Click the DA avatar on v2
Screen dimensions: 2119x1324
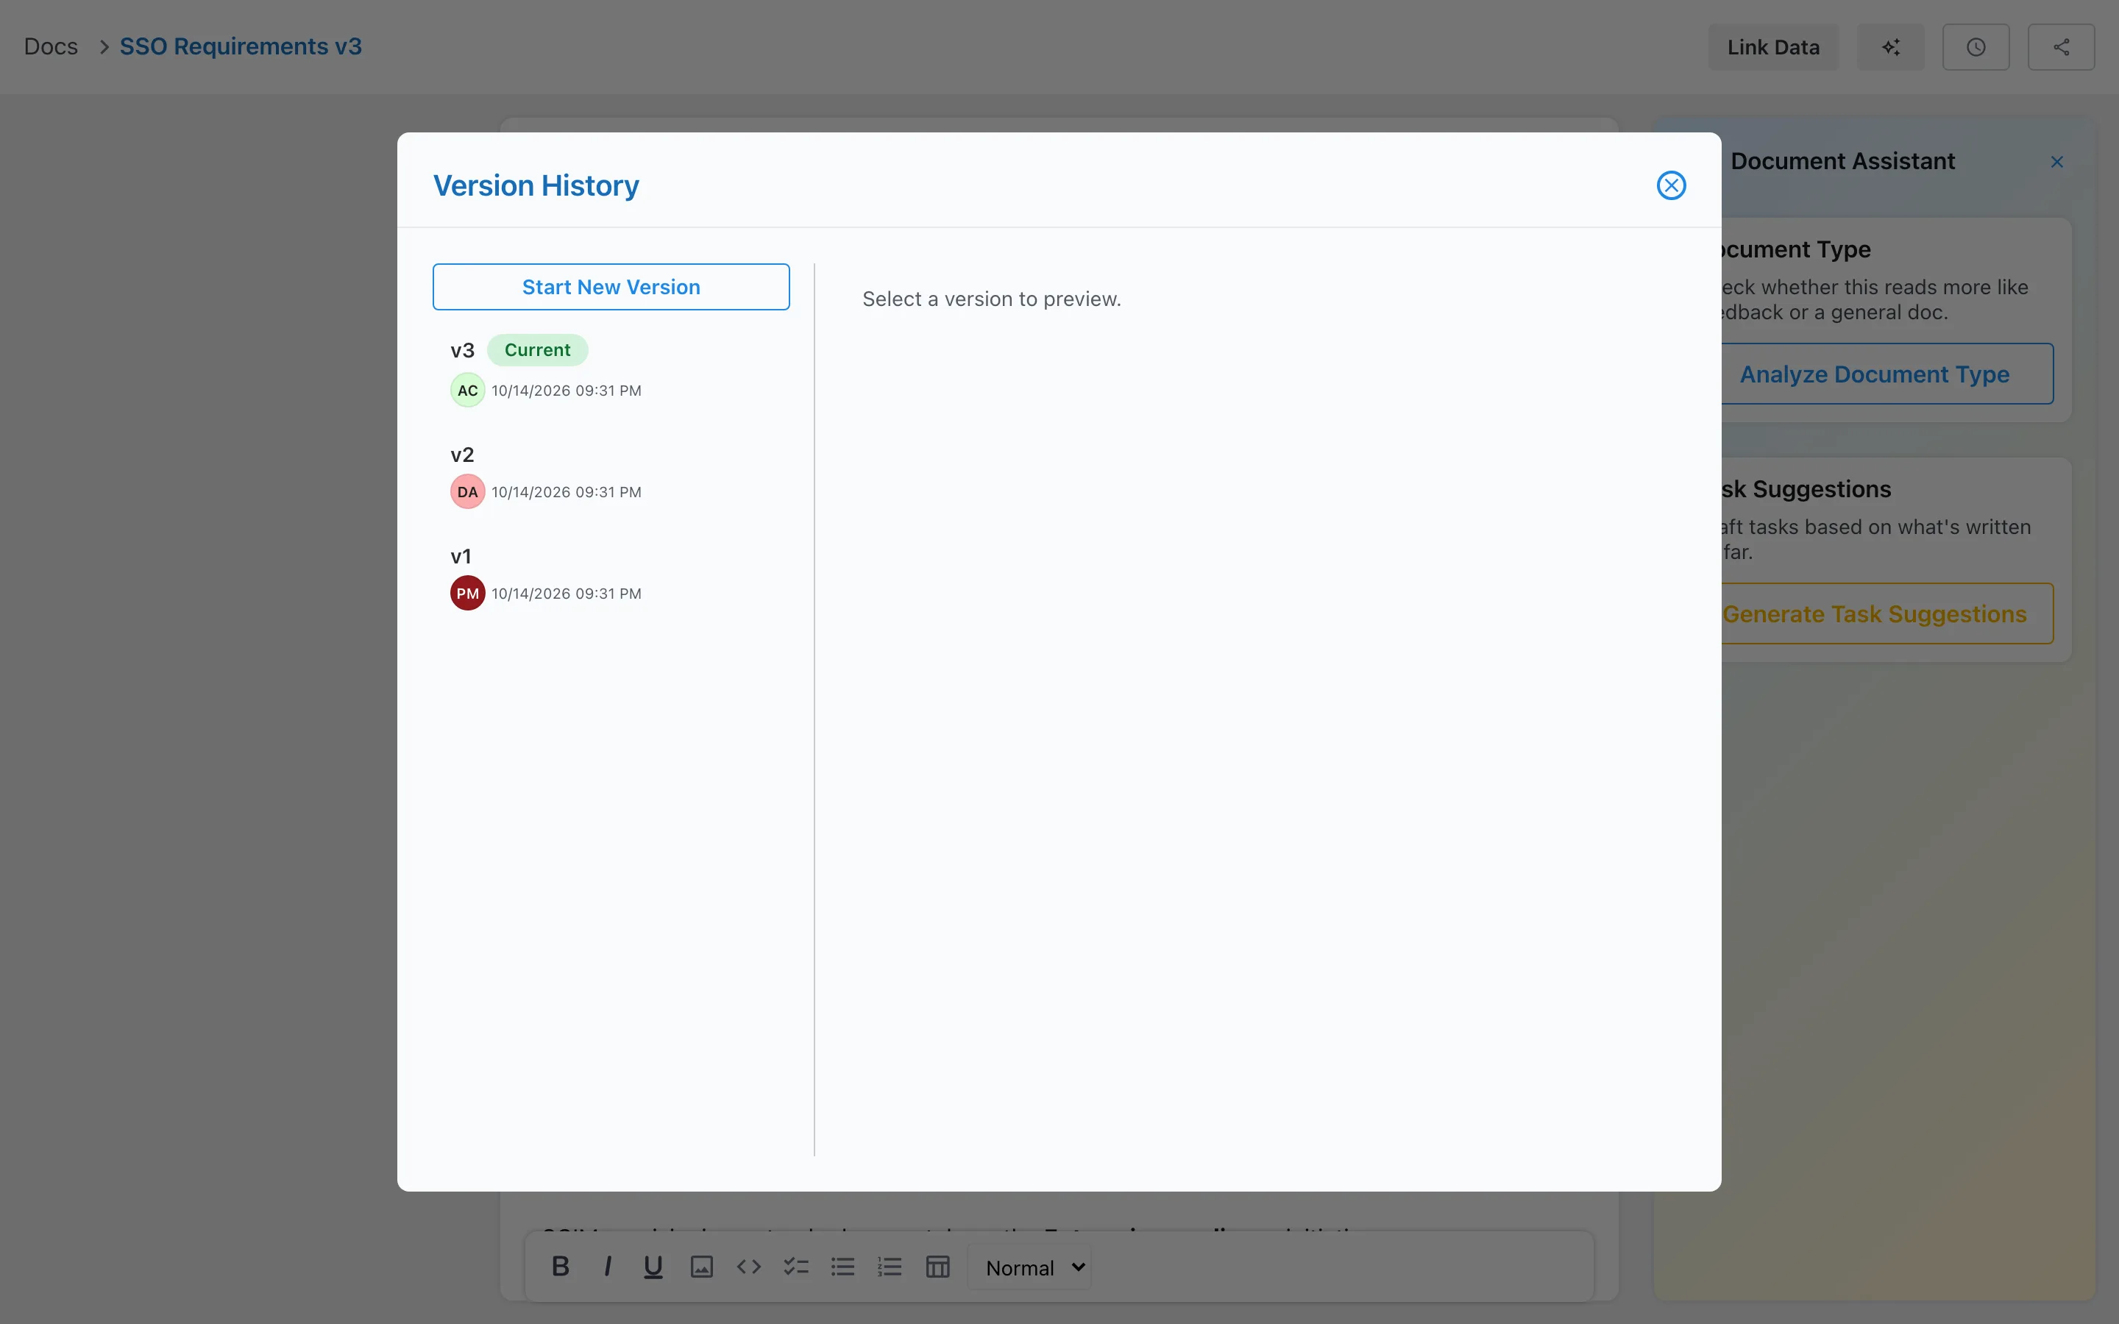coord(468,492)
